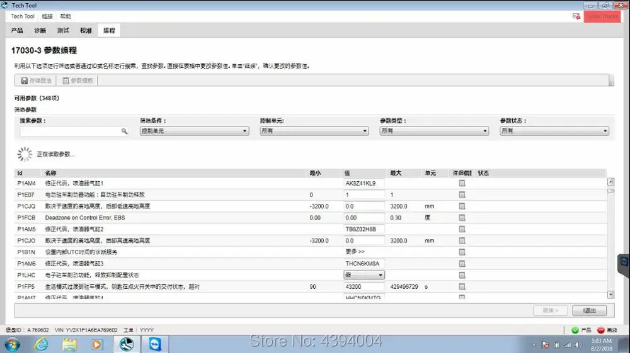Switch to the 校准 tab
The image size is (630, 353).
[86, 30]
